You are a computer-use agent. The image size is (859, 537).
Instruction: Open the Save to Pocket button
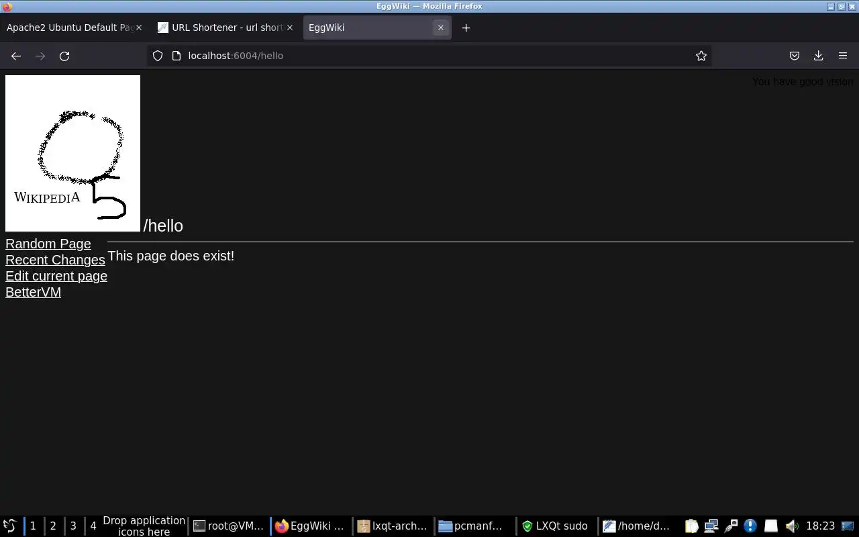pyautogui.click(x=795, y=56)
